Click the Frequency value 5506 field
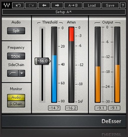The width and height of the screenshot is (128, 137). tap(16, 56)
